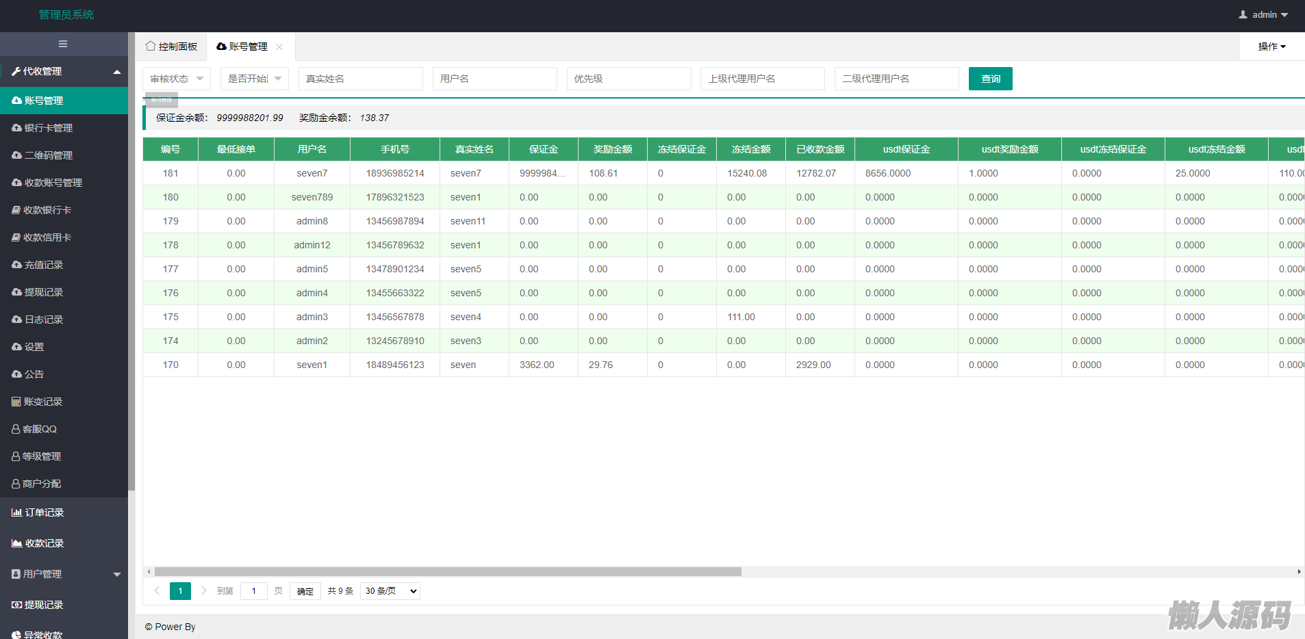Click the 查询 search button
The image size is (1305, 639).
(990, 79)
